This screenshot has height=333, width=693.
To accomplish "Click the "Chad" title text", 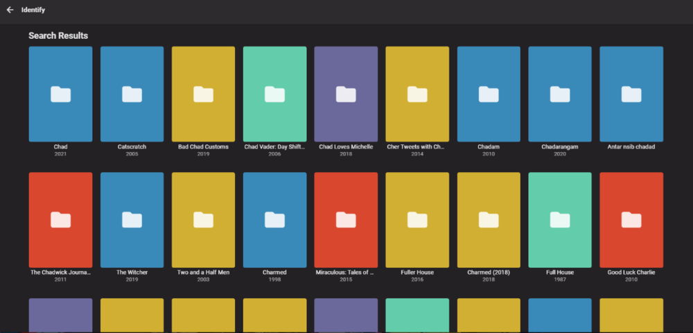I will (x=60, y=147).
